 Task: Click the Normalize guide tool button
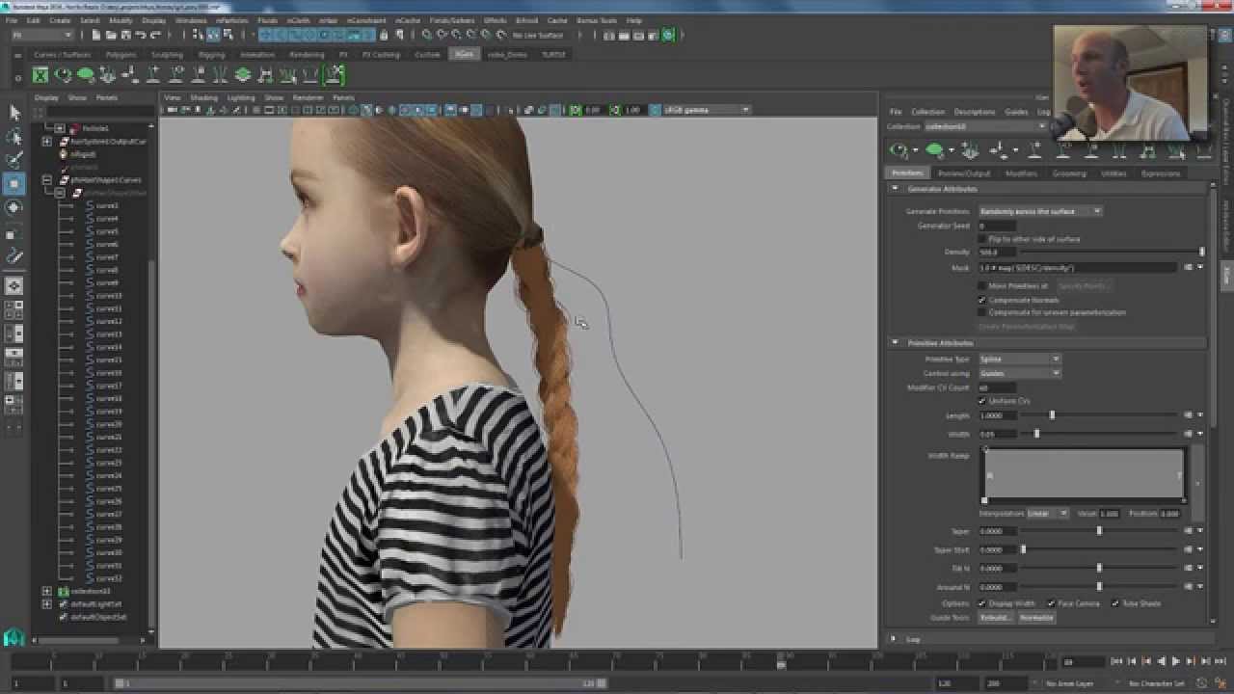[x=1036, y=618]
